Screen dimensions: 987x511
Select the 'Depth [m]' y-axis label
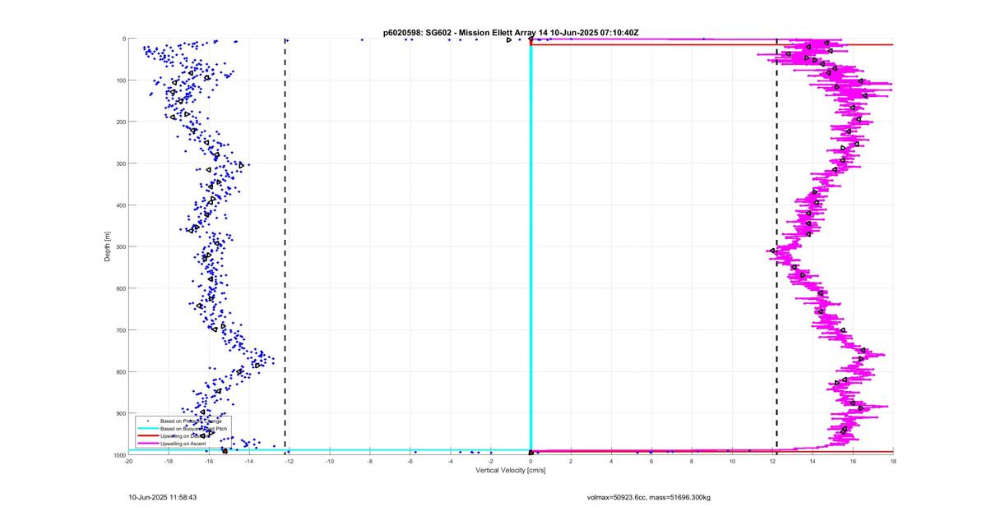point(108,246)
